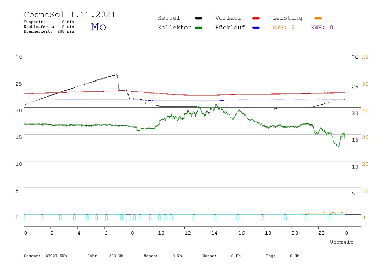The height and width of the screenshot is (277, 392).
Task: Click the purple "KWH: 0" readout
Action: tap(322, 28)
